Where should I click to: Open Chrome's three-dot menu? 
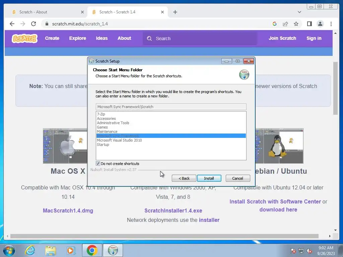(x=331, y=24)
